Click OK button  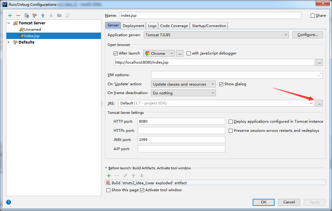263,202
